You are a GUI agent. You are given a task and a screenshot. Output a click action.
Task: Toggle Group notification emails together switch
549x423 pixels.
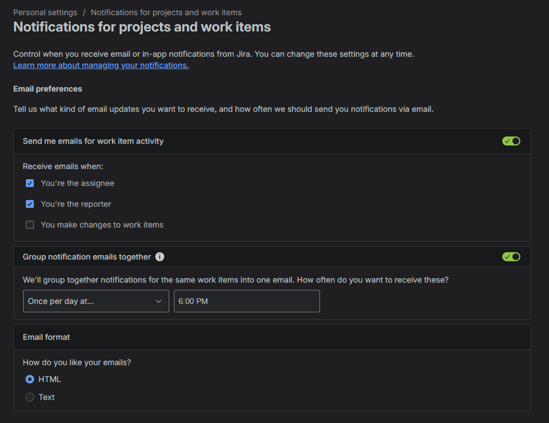point(511,257)
